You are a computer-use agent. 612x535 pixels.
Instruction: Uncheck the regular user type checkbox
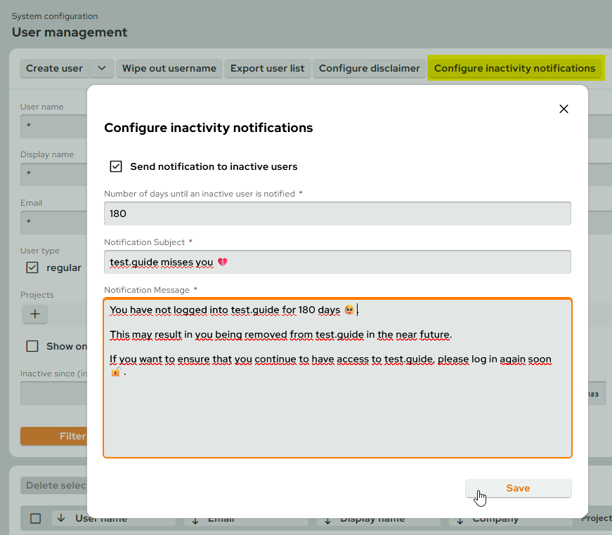[31, 267]
